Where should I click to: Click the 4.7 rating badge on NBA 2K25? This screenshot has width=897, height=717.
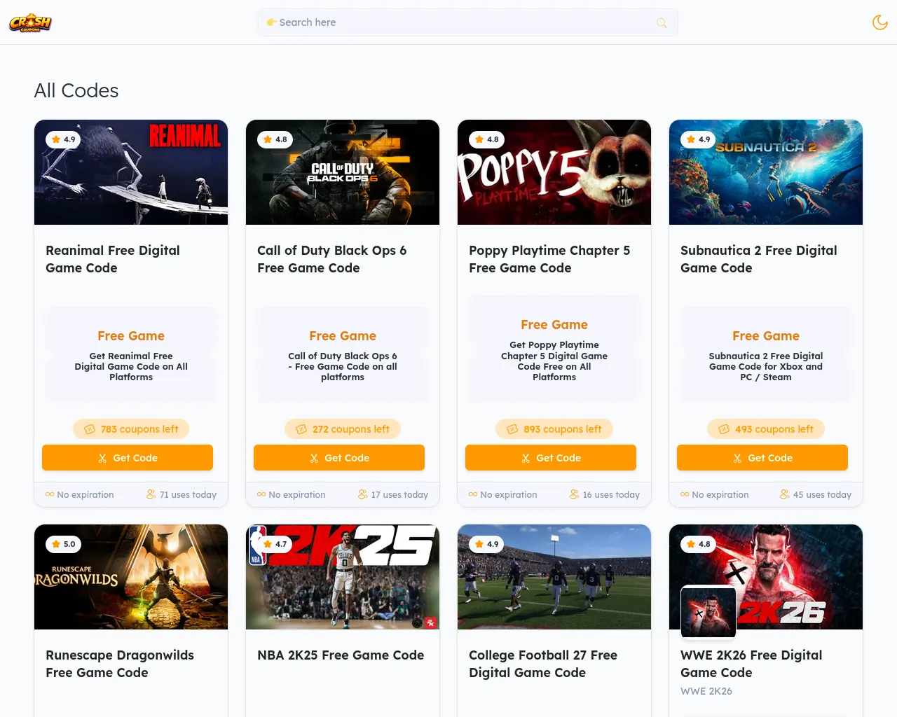pos(275,544)
